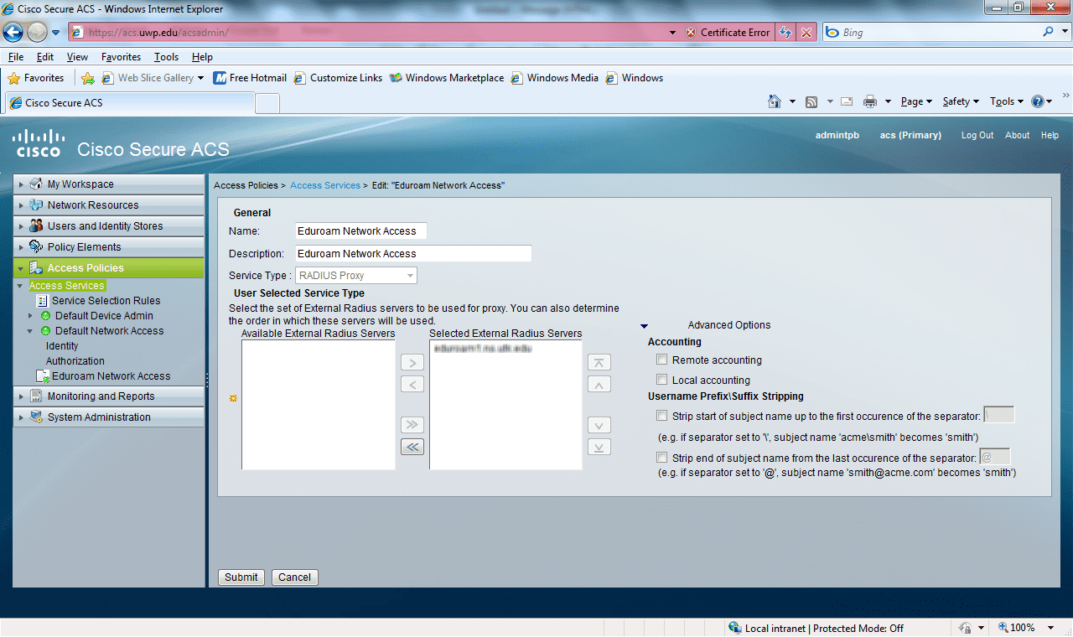Click the Eduroam Network Access tree icon
The image size is (1073, 637).
tap(43, 377)
